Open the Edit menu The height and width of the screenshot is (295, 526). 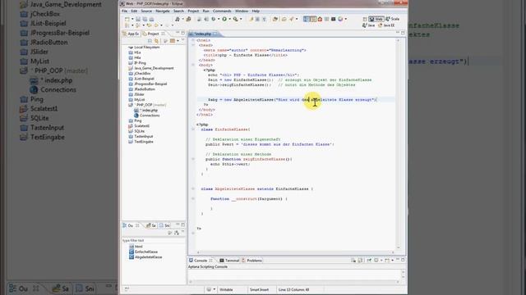pos(134,11)
